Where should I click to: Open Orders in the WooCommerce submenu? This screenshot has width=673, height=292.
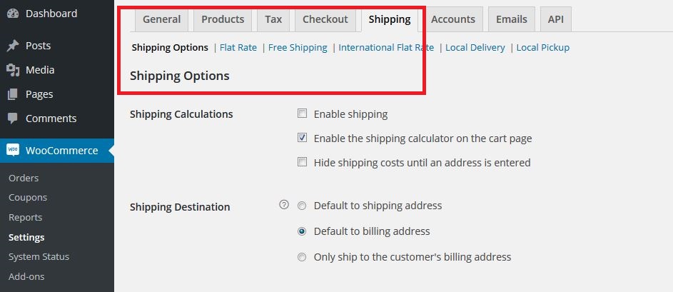click(x=24, y=178)
